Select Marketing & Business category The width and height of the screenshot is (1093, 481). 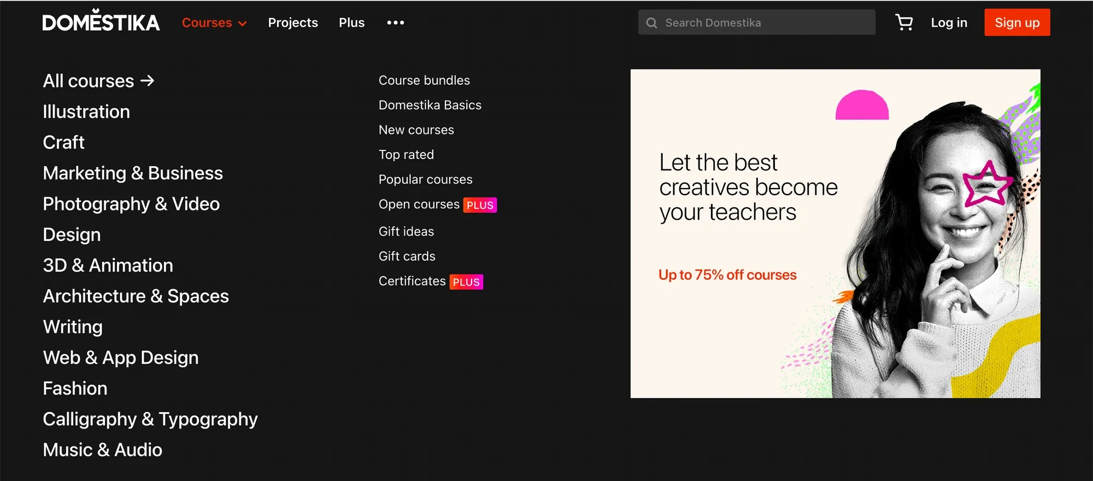click(133, 173)
